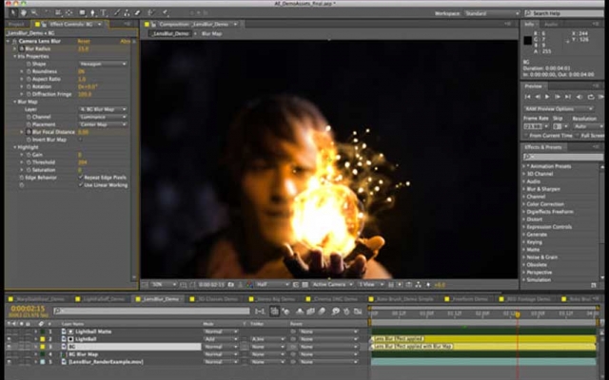Open the Blur Map Layer dropdown
Screen dimensions: 609x380
(x=103, y=109)
